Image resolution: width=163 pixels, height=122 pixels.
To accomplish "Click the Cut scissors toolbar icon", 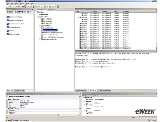I will tap(14, 7).
